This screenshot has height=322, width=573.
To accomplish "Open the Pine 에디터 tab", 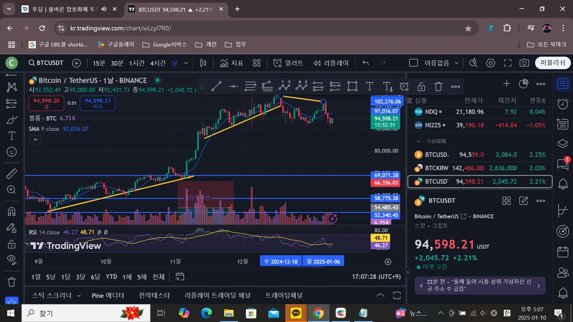I will pos(108,295).
